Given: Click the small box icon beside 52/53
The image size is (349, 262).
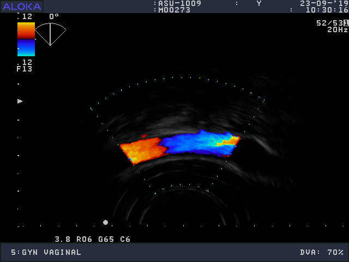Looking at the screenshot, I should [x=346, y=23].
